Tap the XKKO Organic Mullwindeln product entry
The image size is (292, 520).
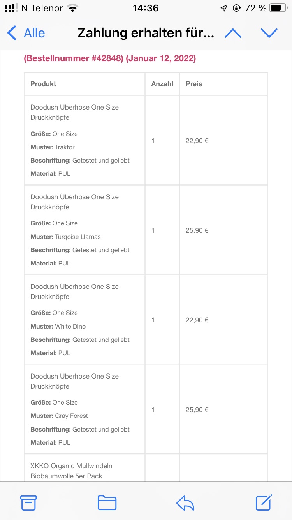click(72, 471)
